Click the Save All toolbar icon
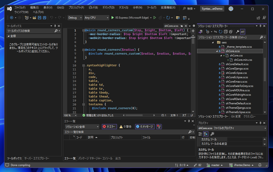 point(45,18)
